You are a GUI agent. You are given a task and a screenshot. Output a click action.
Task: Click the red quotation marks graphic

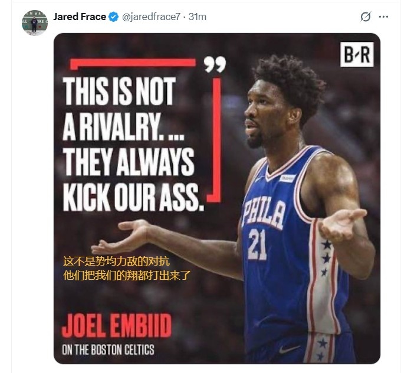click(215, 64)
